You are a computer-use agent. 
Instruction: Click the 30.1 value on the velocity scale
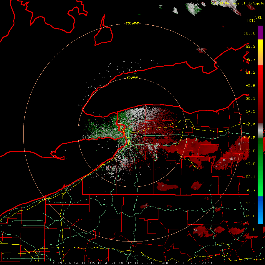pos(251,99)
